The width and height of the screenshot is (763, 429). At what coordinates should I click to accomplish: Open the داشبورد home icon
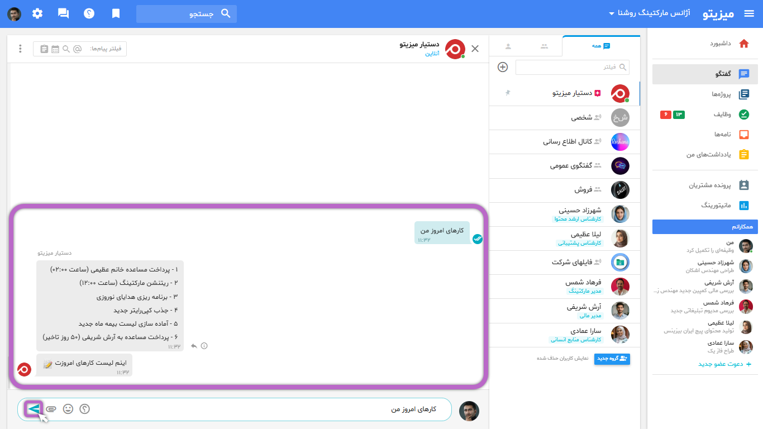(x=743, y=44)
